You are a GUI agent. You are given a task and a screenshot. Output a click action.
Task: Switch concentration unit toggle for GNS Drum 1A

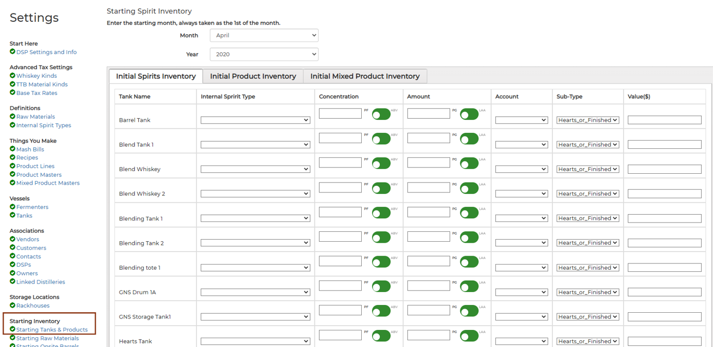point(381,286)
